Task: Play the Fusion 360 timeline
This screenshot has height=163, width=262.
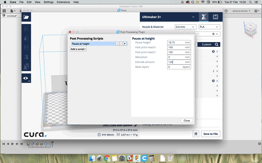Action: [12, 144]
